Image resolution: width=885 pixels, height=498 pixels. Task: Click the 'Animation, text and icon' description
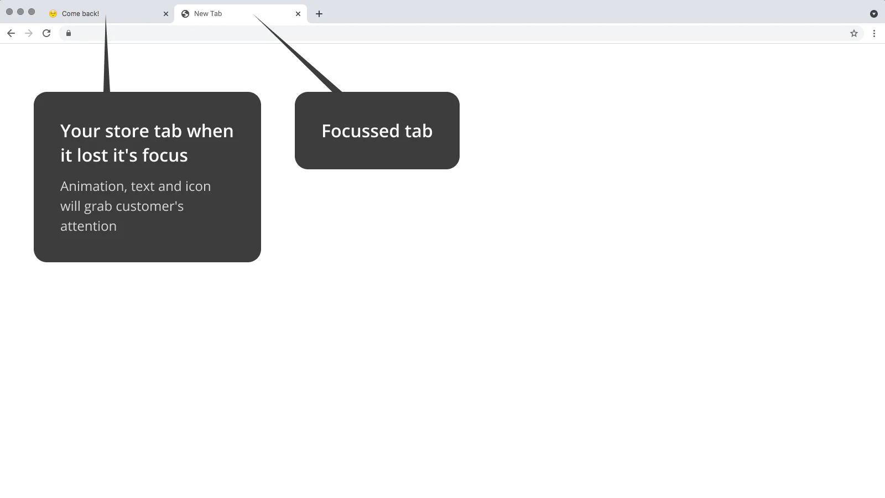136,206
